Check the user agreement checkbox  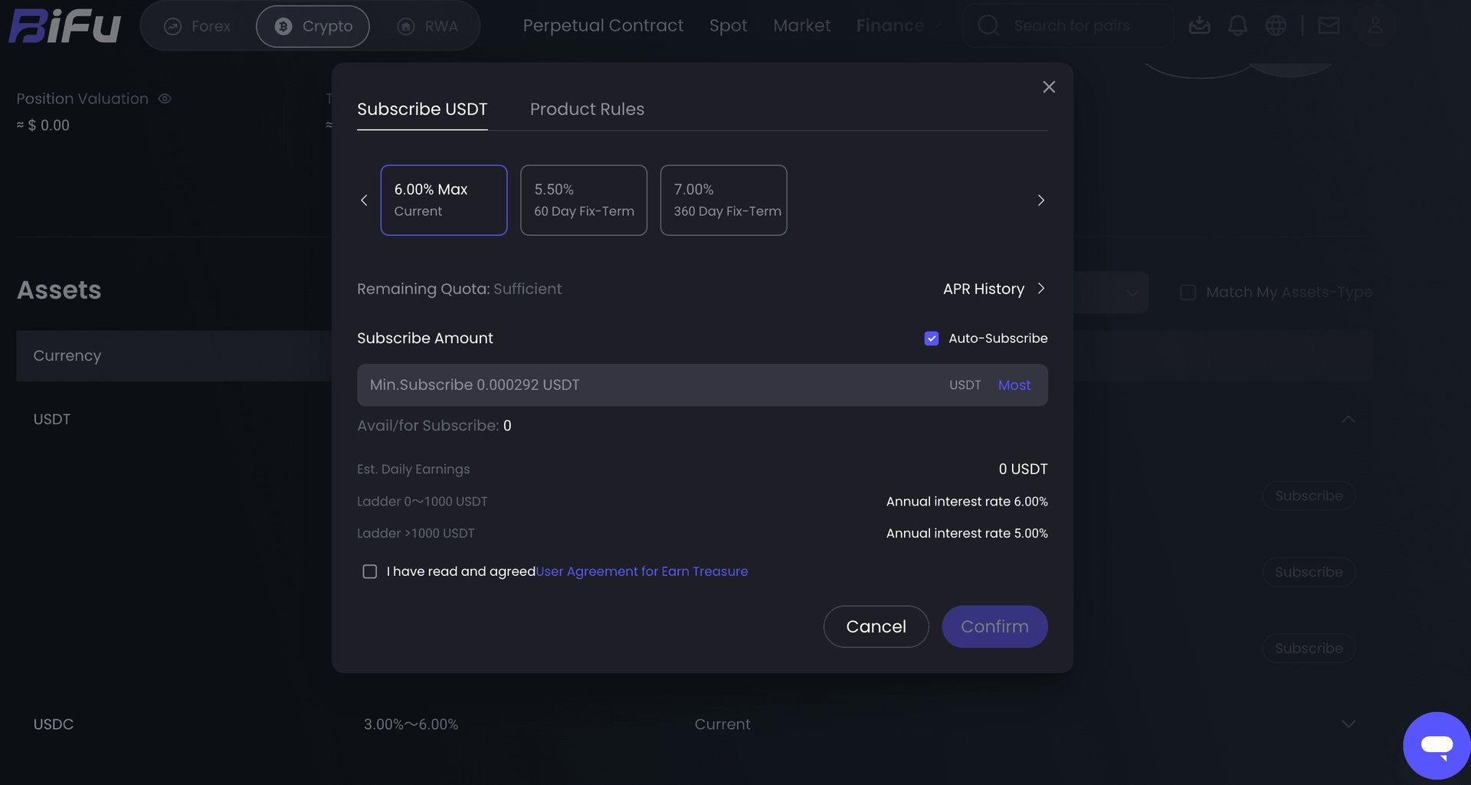(370, 572)
